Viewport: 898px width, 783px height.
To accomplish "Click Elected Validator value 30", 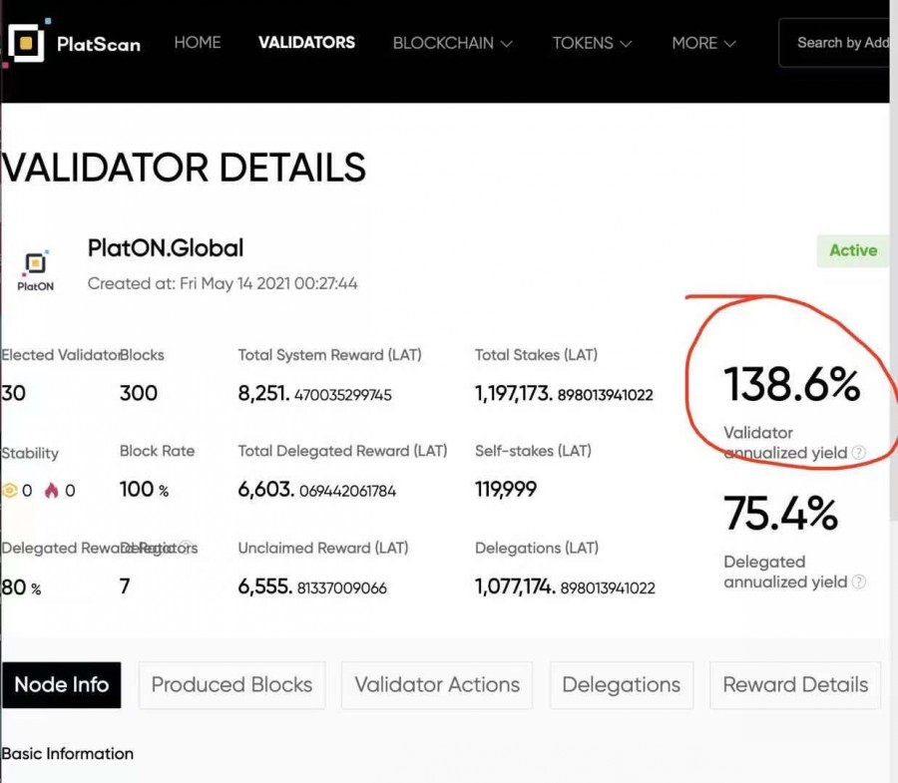I will pyautogui.click(x=14, y=393).
